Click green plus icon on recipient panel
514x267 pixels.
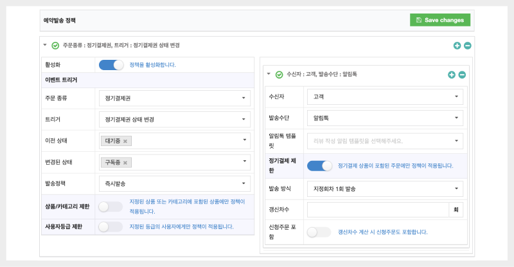[452, 75]
